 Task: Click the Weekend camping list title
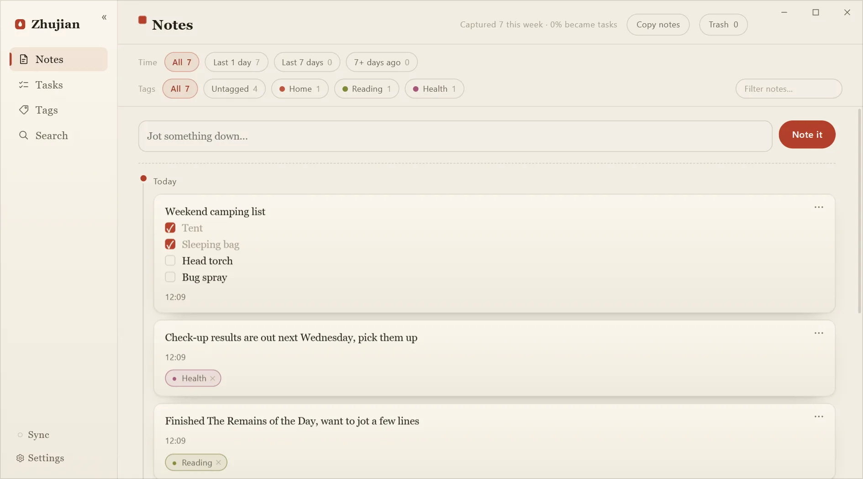[x=215, y=212]
